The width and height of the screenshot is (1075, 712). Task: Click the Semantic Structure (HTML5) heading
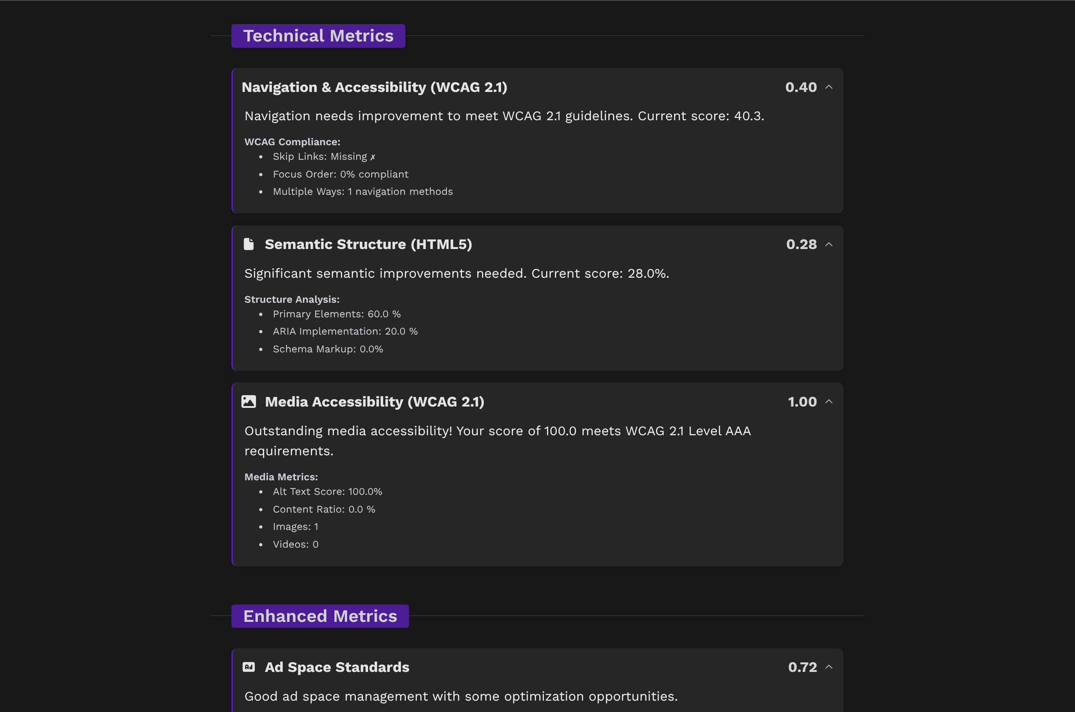coord(369,244)
